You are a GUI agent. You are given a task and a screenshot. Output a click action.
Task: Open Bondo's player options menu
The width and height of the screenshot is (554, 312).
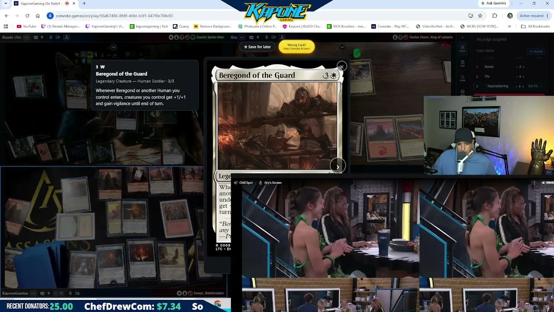tap(26, 37)
